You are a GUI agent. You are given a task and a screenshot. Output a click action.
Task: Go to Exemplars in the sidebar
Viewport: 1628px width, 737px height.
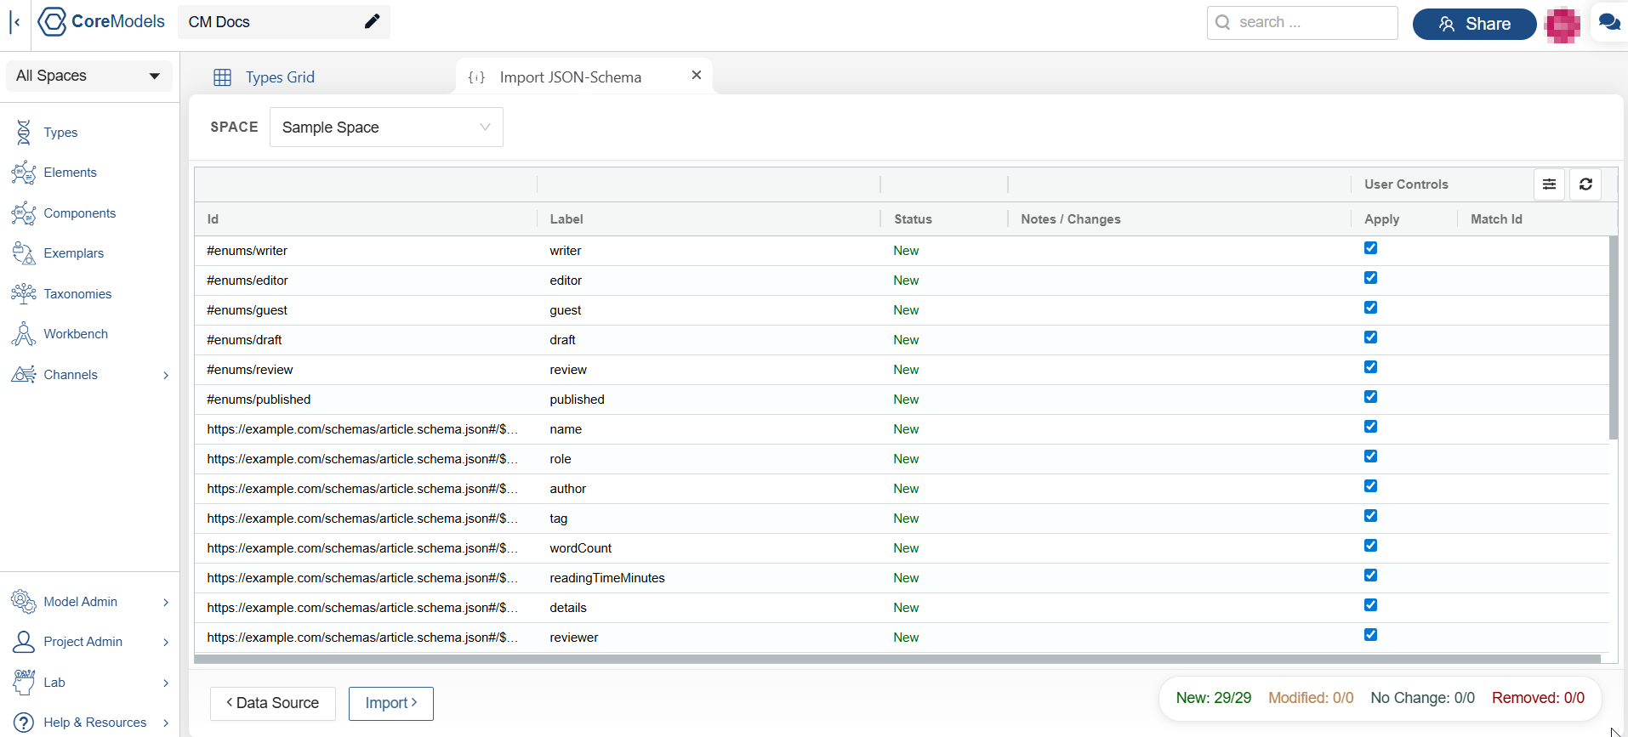[x=73, y=253]
